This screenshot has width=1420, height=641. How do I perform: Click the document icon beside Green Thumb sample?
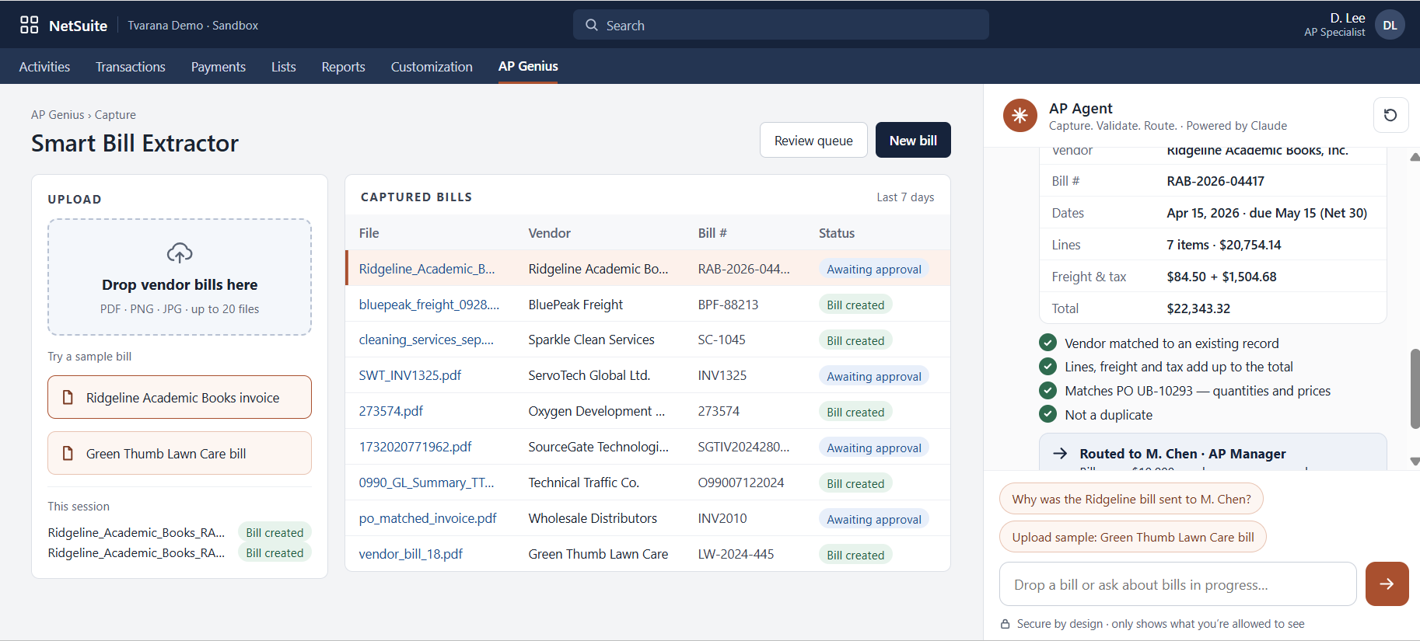click(x=68, y=453)
